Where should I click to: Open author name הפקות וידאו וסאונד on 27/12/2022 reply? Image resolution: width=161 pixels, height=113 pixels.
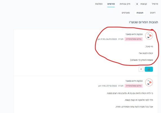[x=134, y=81]
